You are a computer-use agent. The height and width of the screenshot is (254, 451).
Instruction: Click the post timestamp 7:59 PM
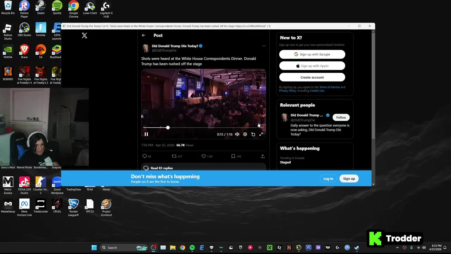pyautogui.click(x=147, y=145)
